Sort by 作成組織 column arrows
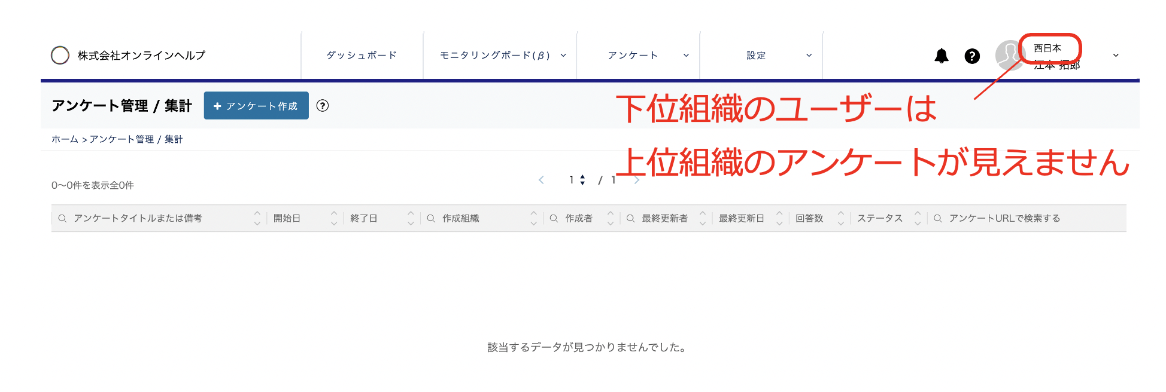The image size is (1166, 392). 533,218
